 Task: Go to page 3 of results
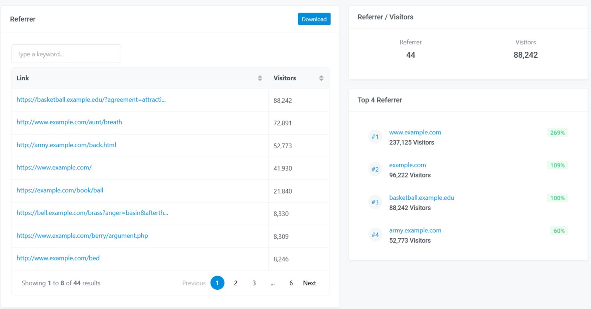click(x=254, y=283)
